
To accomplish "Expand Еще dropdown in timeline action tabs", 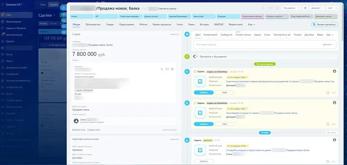I will point(330,35).
